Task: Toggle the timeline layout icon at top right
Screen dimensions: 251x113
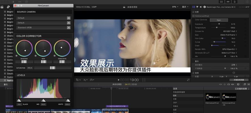Action: (x=228, y=2)
